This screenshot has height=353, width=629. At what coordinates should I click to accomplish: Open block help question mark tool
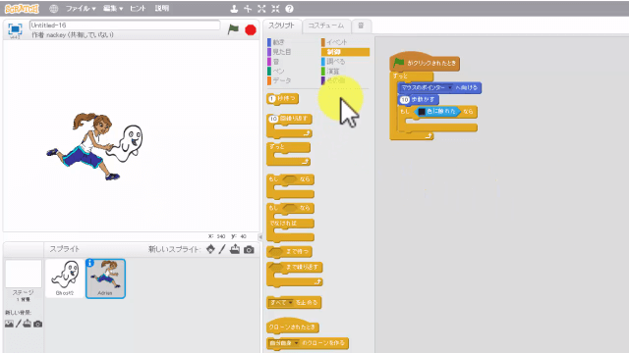tap(289, 9)
